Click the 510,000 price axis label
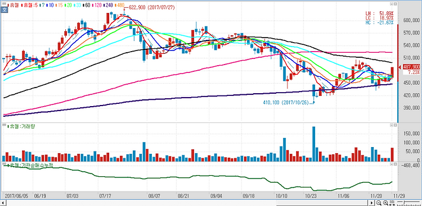The image size is (422, 206). [412, 58]
